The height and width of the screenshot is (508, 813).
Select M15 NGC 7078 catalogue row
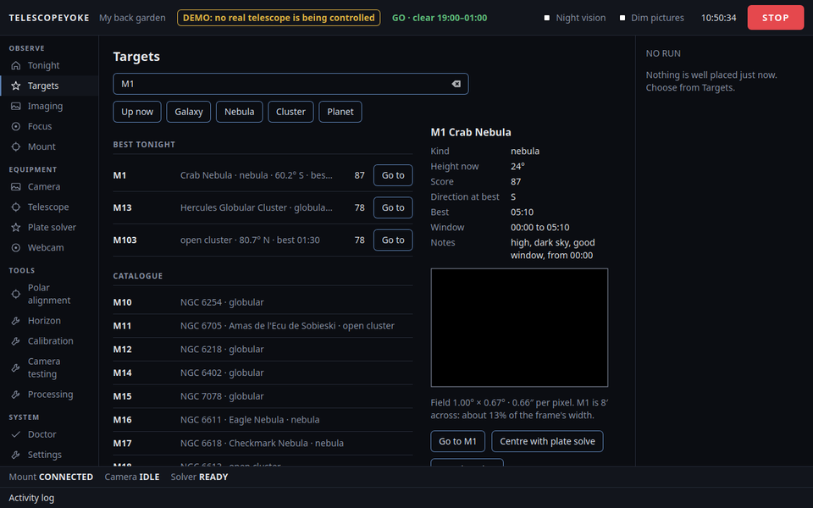[x=263, y=396]
